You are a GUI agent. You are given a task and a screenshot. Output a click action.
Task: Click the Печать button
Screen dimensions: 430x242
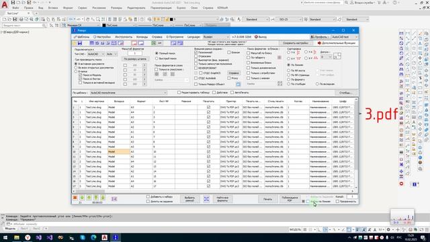tap(267, 199)
